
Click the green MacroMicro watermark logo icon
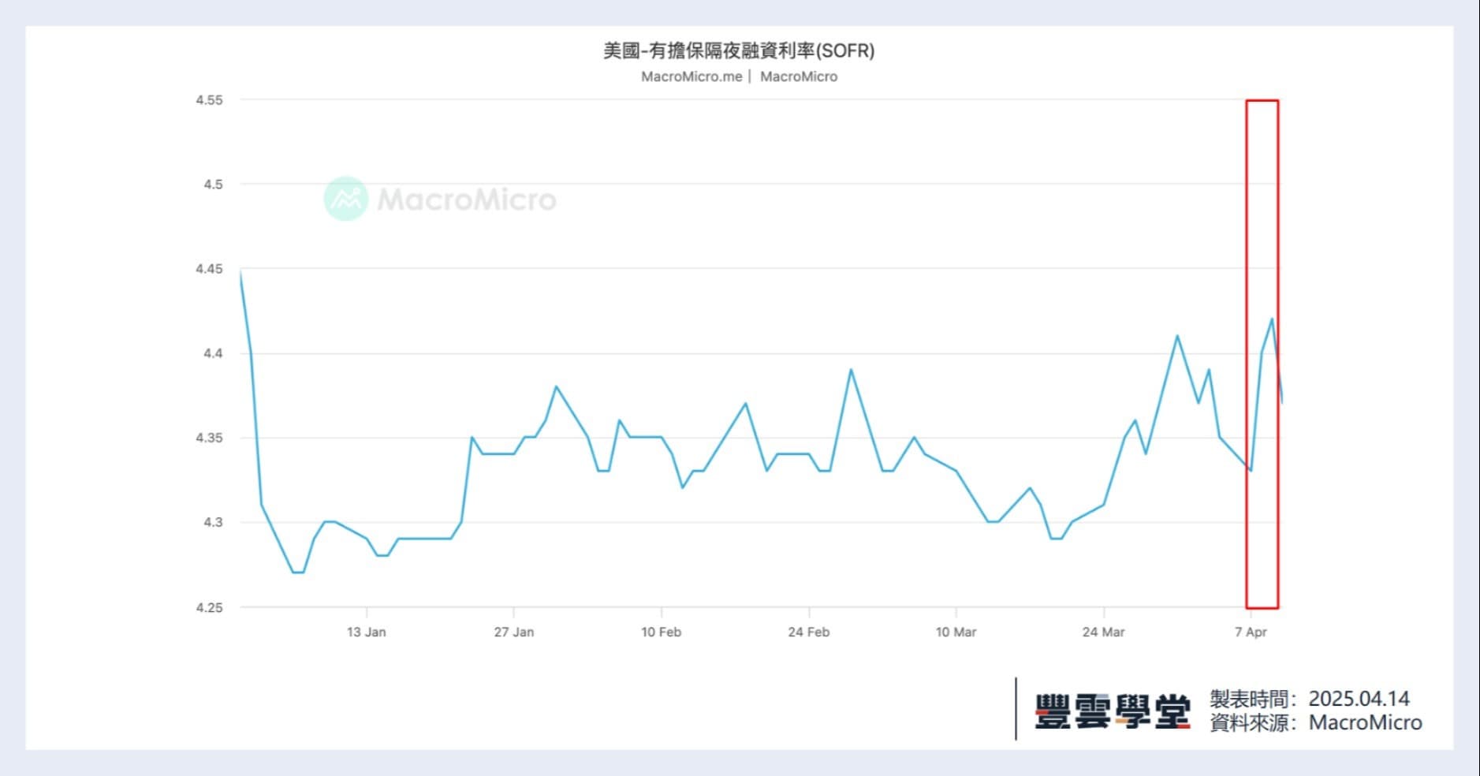point(345,199)
